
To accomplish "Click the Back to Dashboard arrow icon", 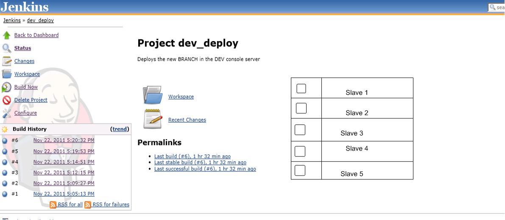I will (x=6, y=35).
